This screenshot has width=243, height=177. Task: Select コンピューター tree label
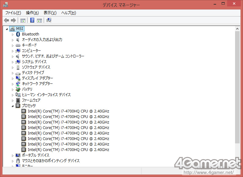(31, 51)
